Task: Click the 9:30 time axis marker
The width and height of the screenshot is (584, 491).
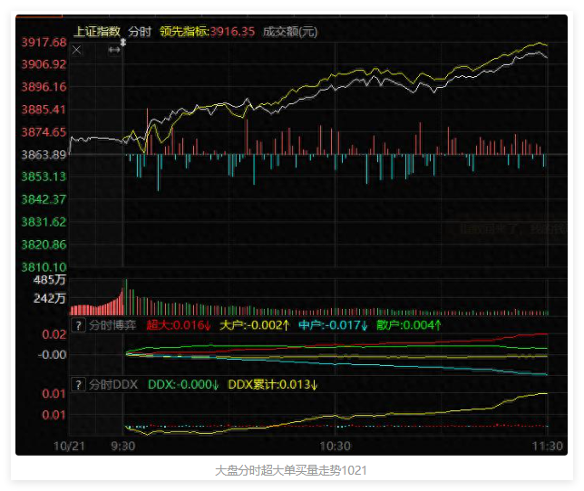Action: point(122,447)
